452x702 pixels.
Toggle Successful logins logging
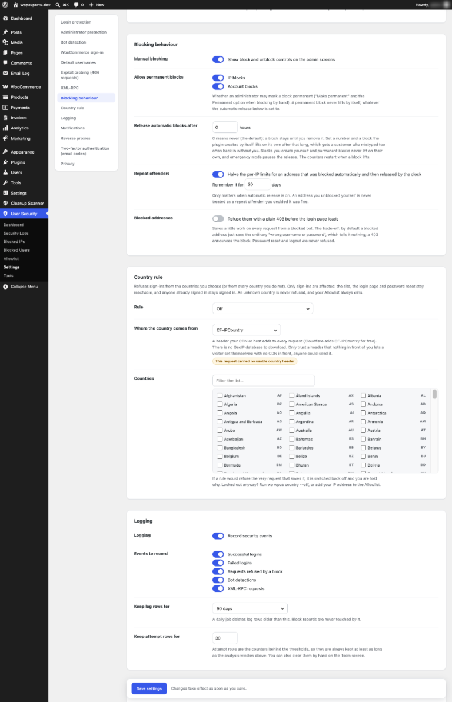(x=218, y=554)
